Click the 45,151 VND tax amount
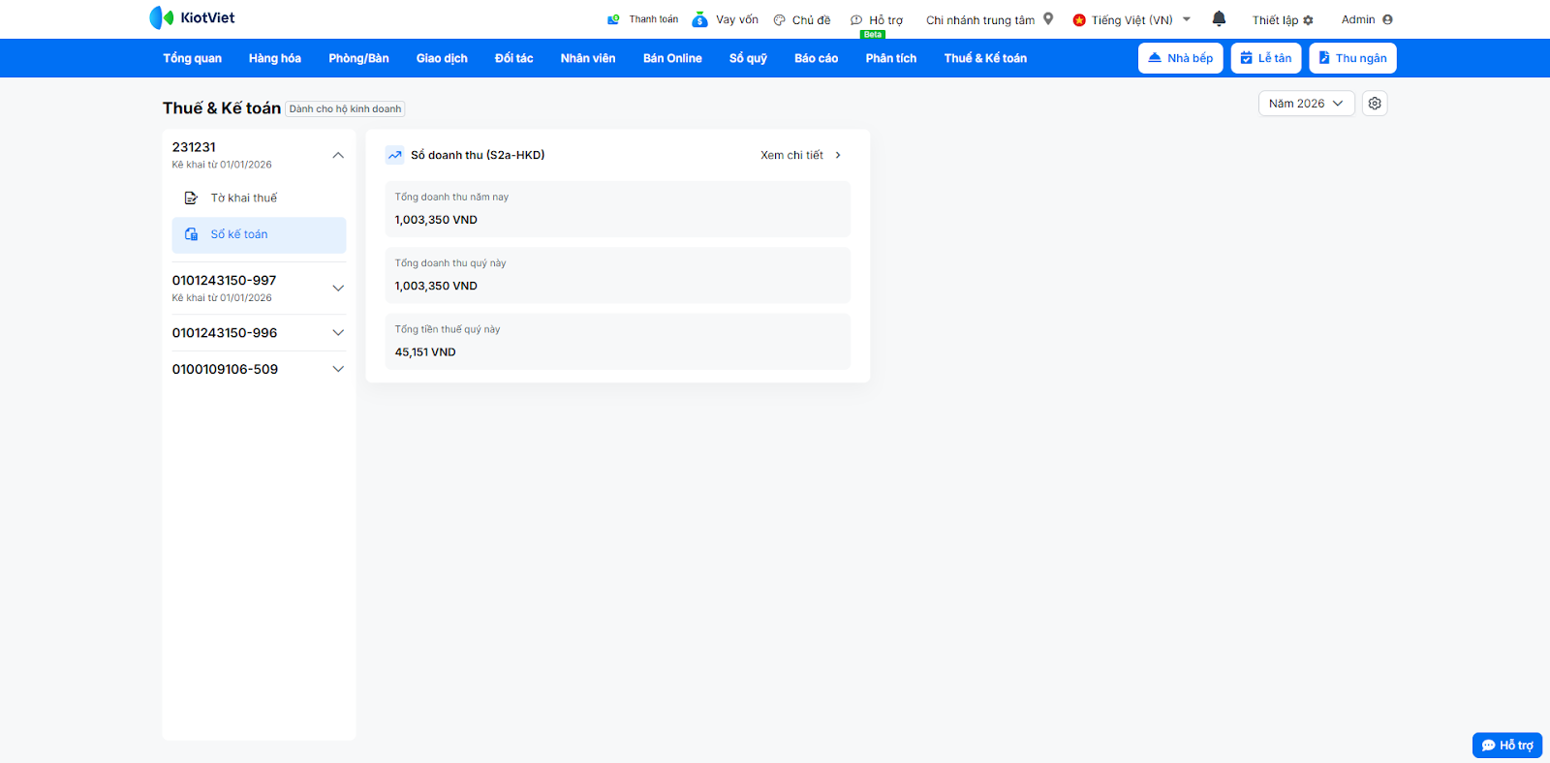This screenshot has width=1550, height=763. tap(425, 352)
